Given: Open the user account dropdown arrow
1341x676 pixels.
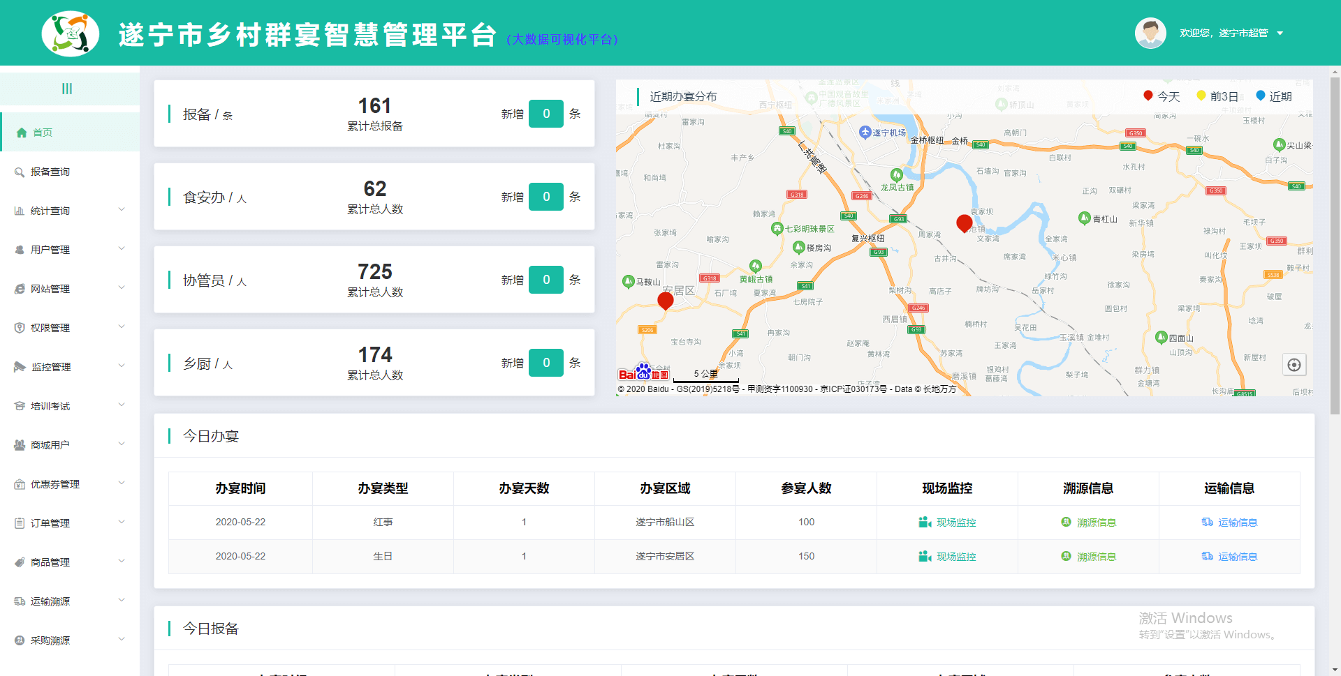Looking at the screenshot, I should coord(1280,33).
